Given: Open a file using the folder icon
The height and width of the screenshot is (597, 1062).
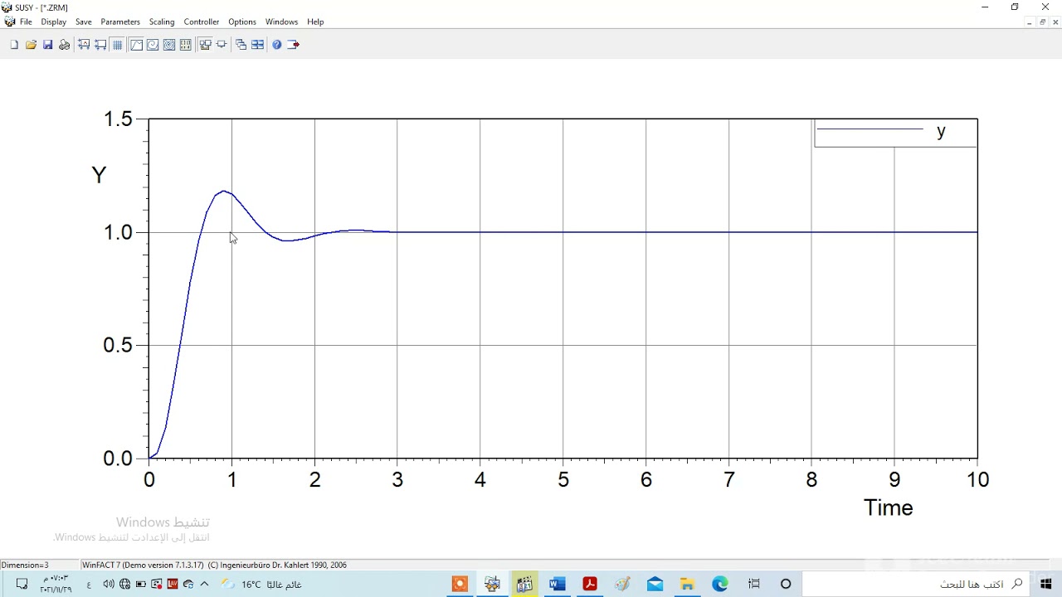Looking at the screenshot, I should [31, 45].
